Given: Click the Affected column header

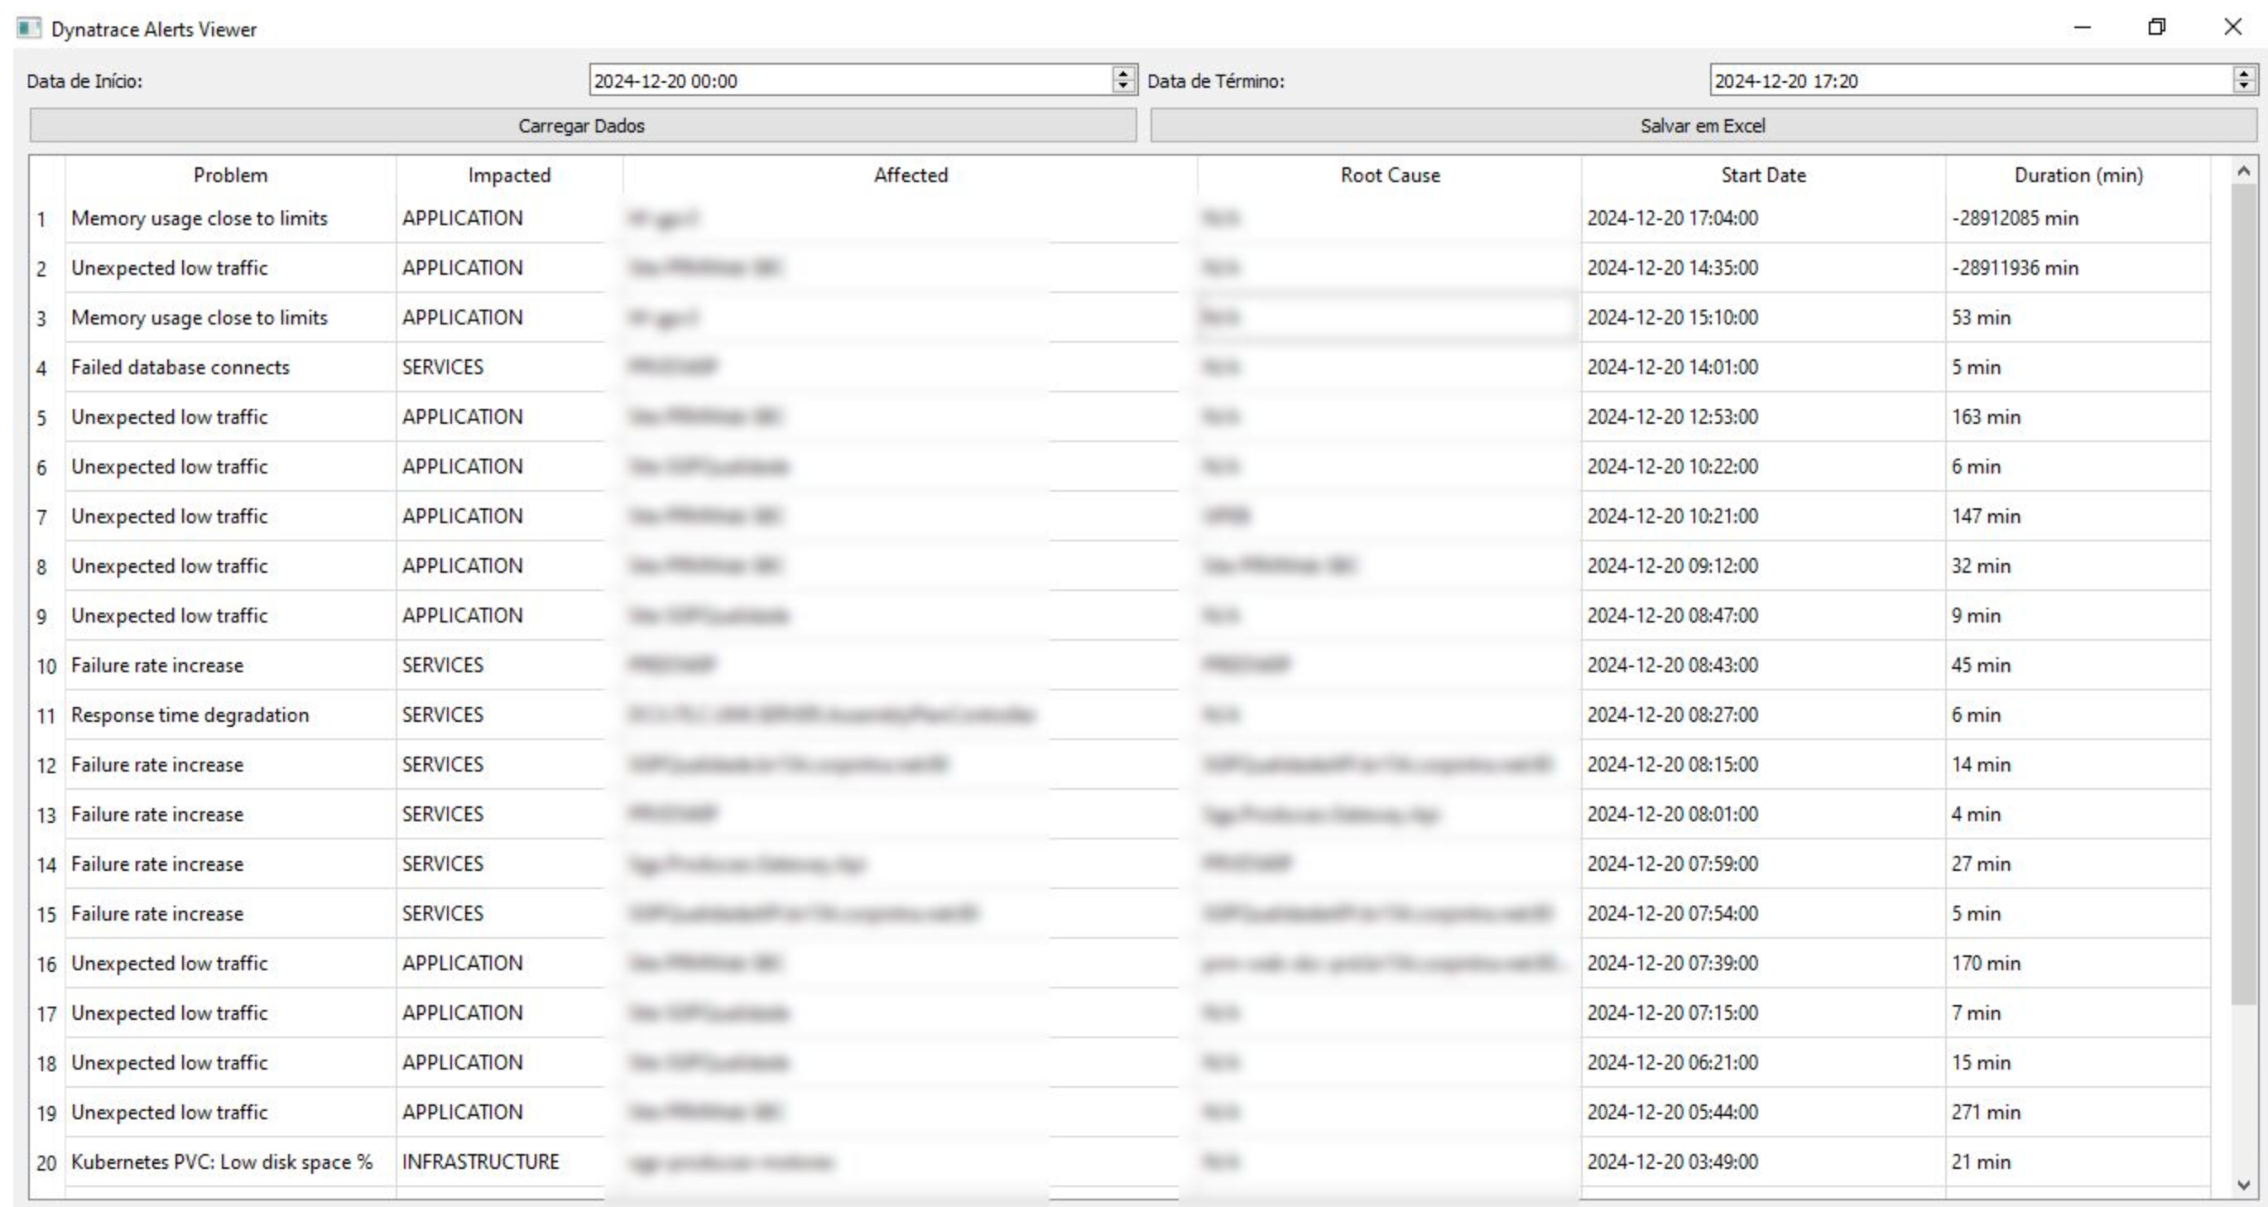Looking at the screenshot, I should [911, 176].
